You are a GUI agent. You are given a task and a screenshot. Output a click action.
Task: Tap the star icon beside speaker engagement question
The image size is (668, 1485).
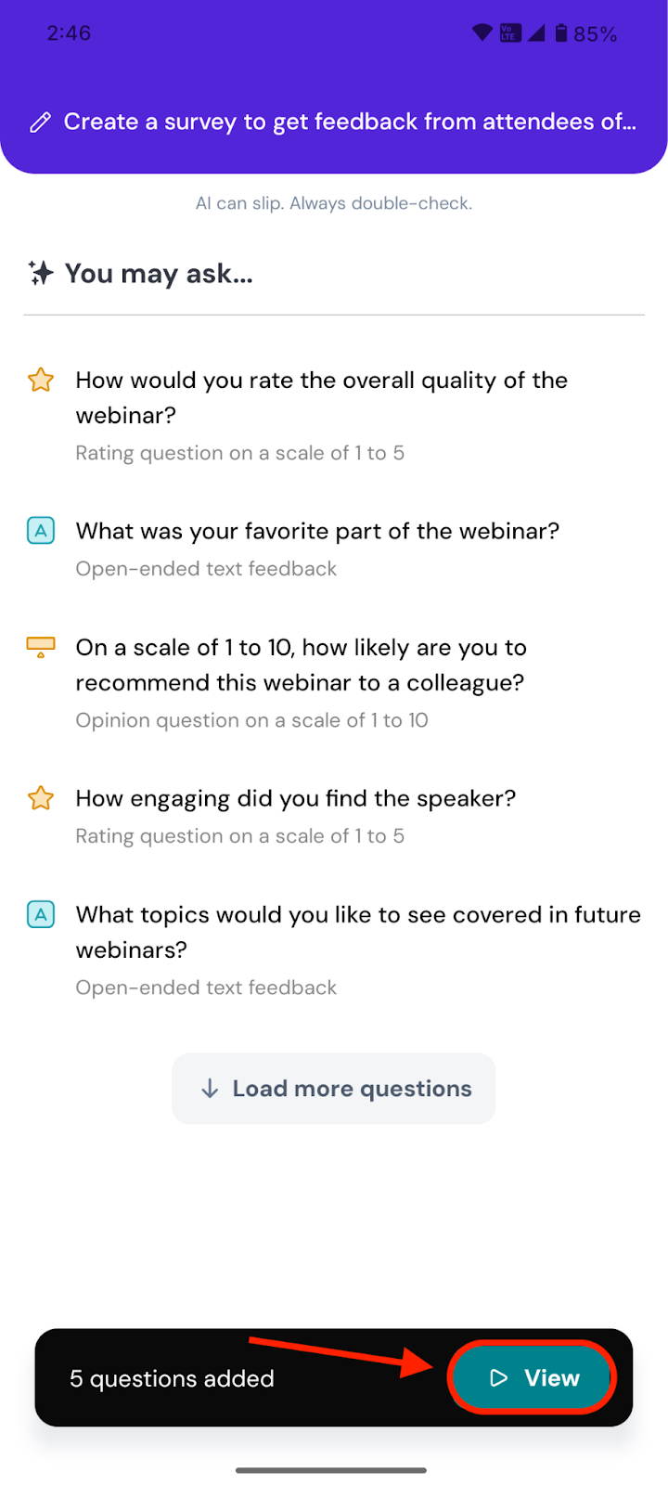pos(41,798)
